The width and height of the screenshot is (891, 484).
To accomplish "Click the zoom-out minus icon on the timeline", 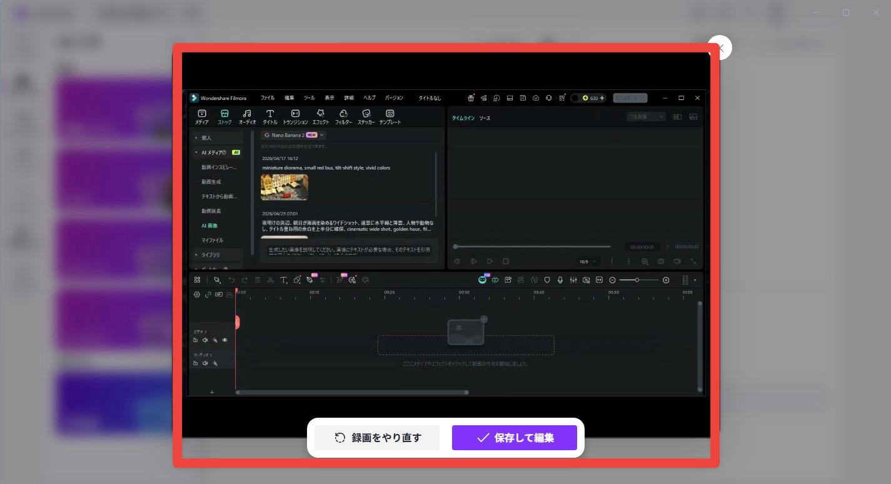I will click(613, 280).
